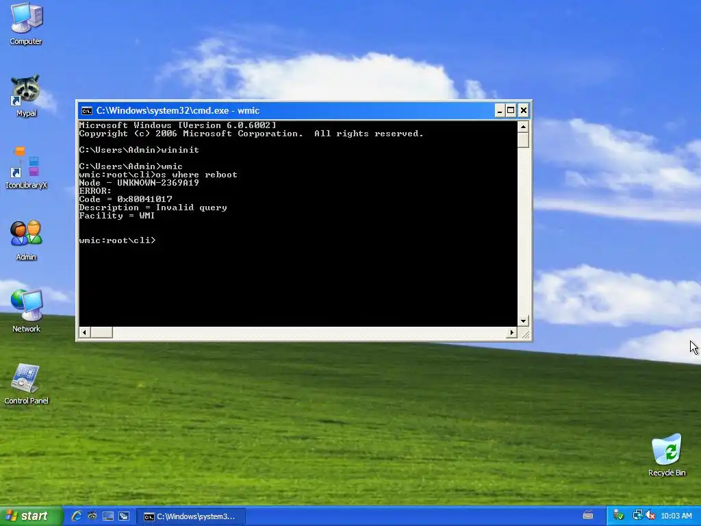
Task: Open the network connection tray icon
Action: 637,516
